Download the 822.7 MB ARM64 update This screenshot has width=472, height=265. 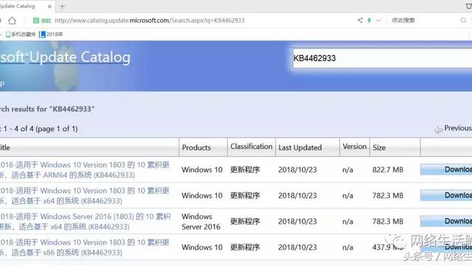coord(446,170)
